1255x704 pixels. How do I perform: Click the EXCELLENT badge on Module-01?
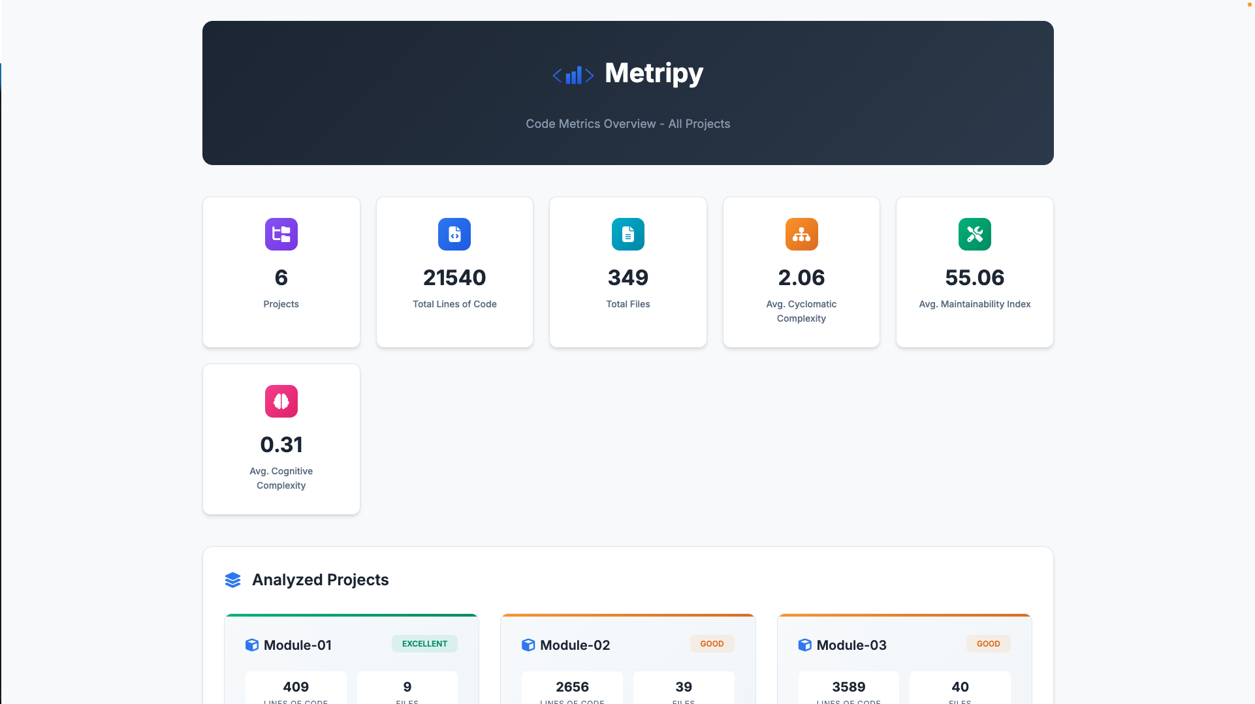(424, 643)
